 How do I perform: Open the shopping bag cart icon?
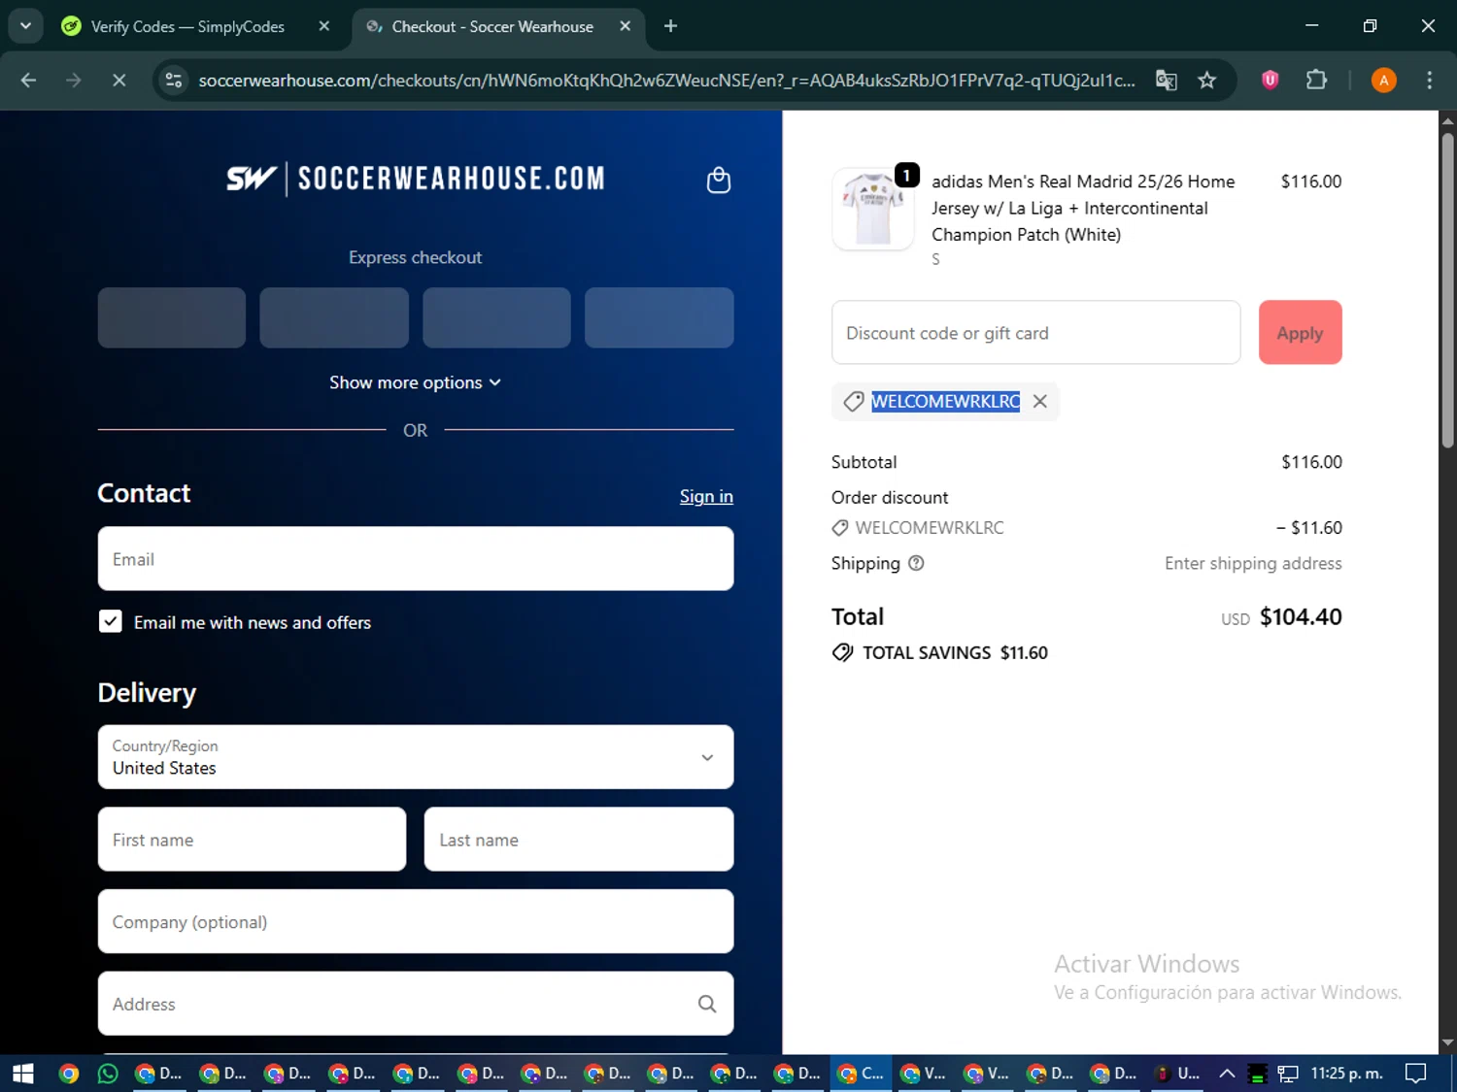pos(718,181)
